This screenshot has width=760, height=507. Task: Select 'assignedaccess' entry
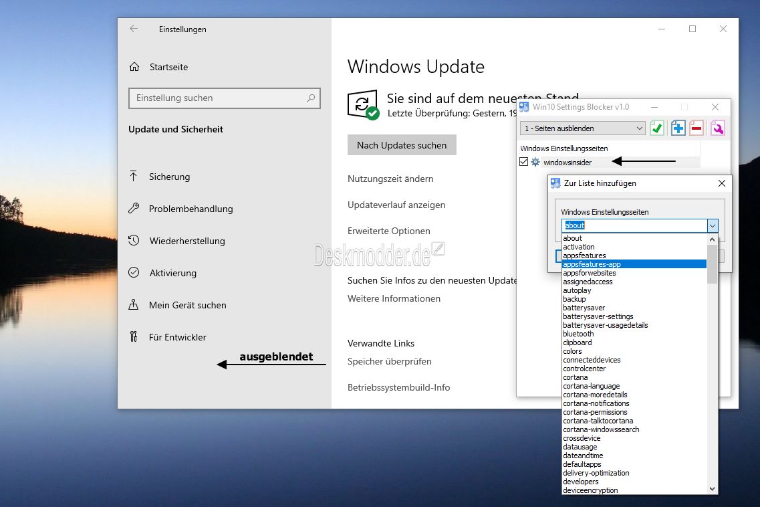[634, 282]
